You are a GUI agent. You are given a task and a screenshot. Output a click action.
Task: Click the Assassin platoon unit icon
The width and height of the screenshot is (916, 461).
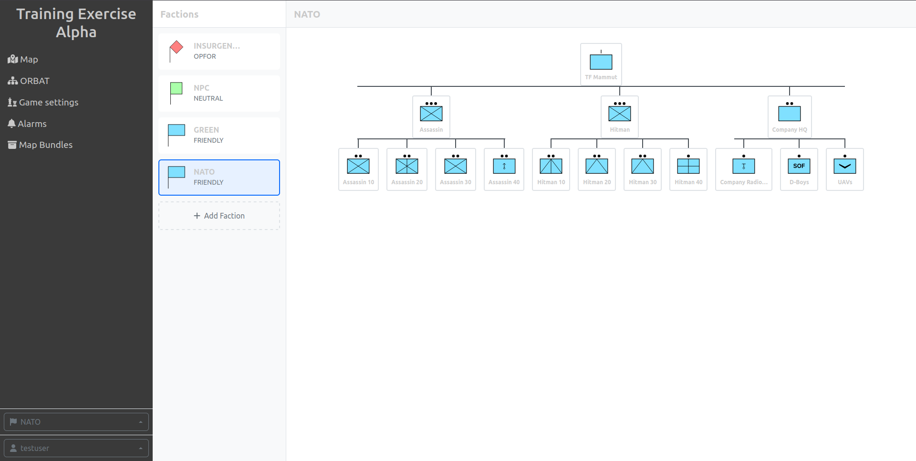point(431,113)
